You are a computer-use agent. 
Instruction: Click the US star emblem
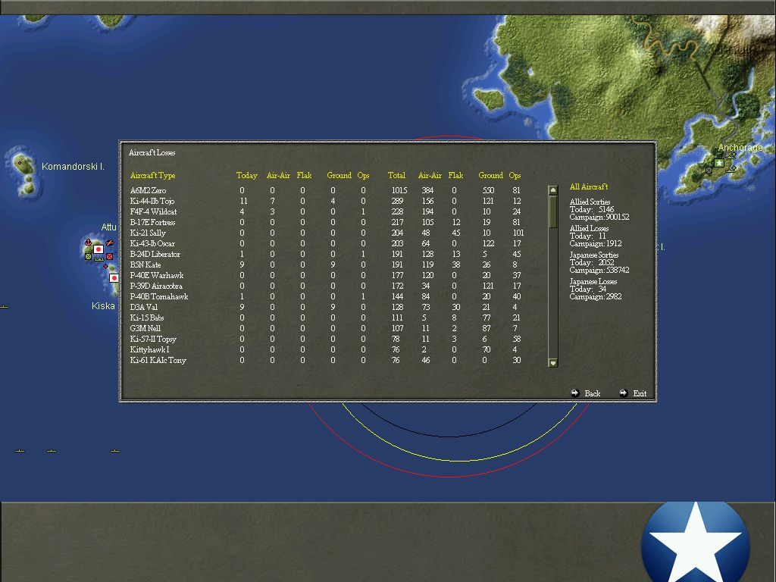coord(696,543)
